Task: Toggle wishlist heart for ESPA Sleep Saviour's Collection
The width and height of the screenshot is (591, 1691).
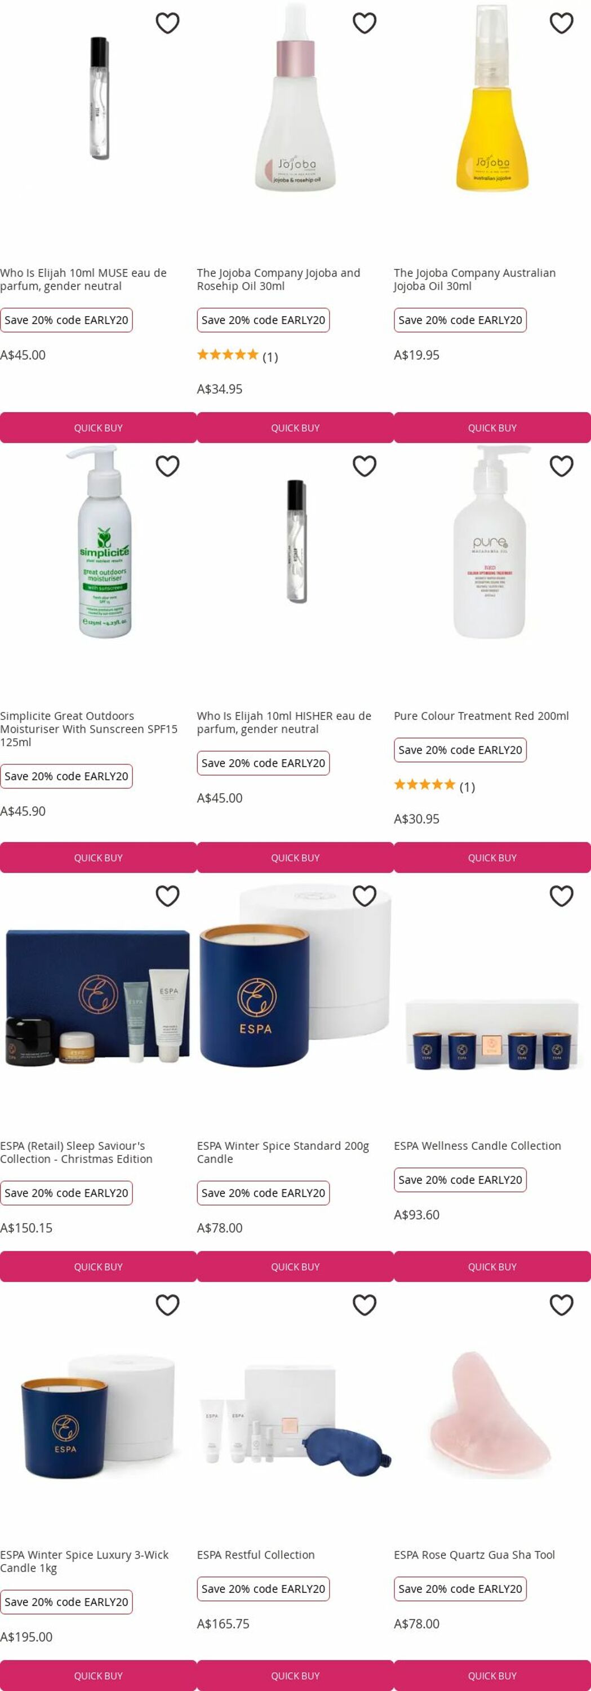Action: click(167, 896)
